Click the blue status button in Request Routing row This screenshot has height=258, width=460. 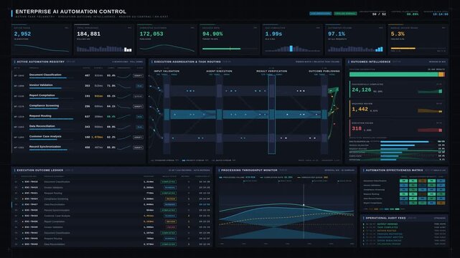pos(140,117)
